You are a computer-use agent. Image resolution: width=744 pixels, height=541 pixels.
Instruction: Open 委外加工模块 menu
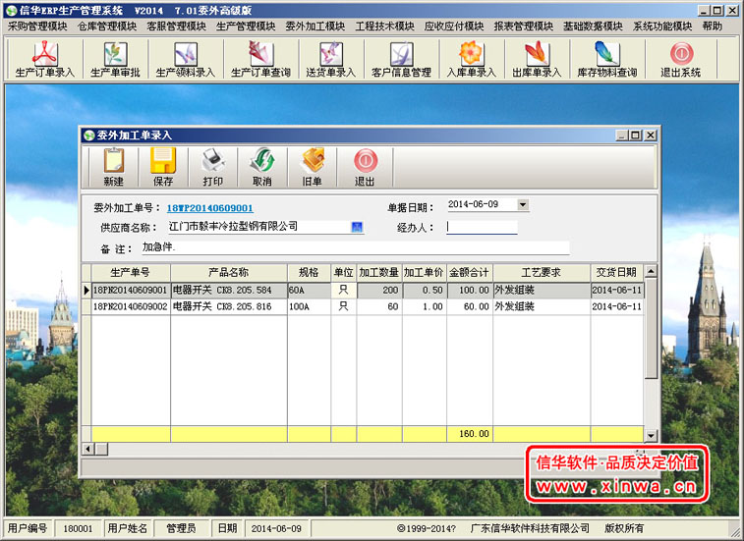click(x=315, y=27)
